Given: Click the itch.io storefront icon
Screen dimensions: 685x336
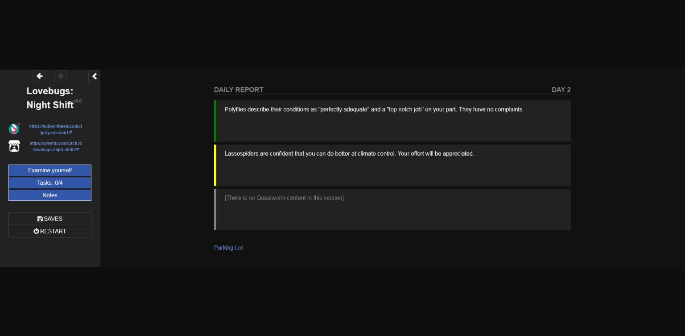Looking at the screenshot, I should [x=14, y=146].
